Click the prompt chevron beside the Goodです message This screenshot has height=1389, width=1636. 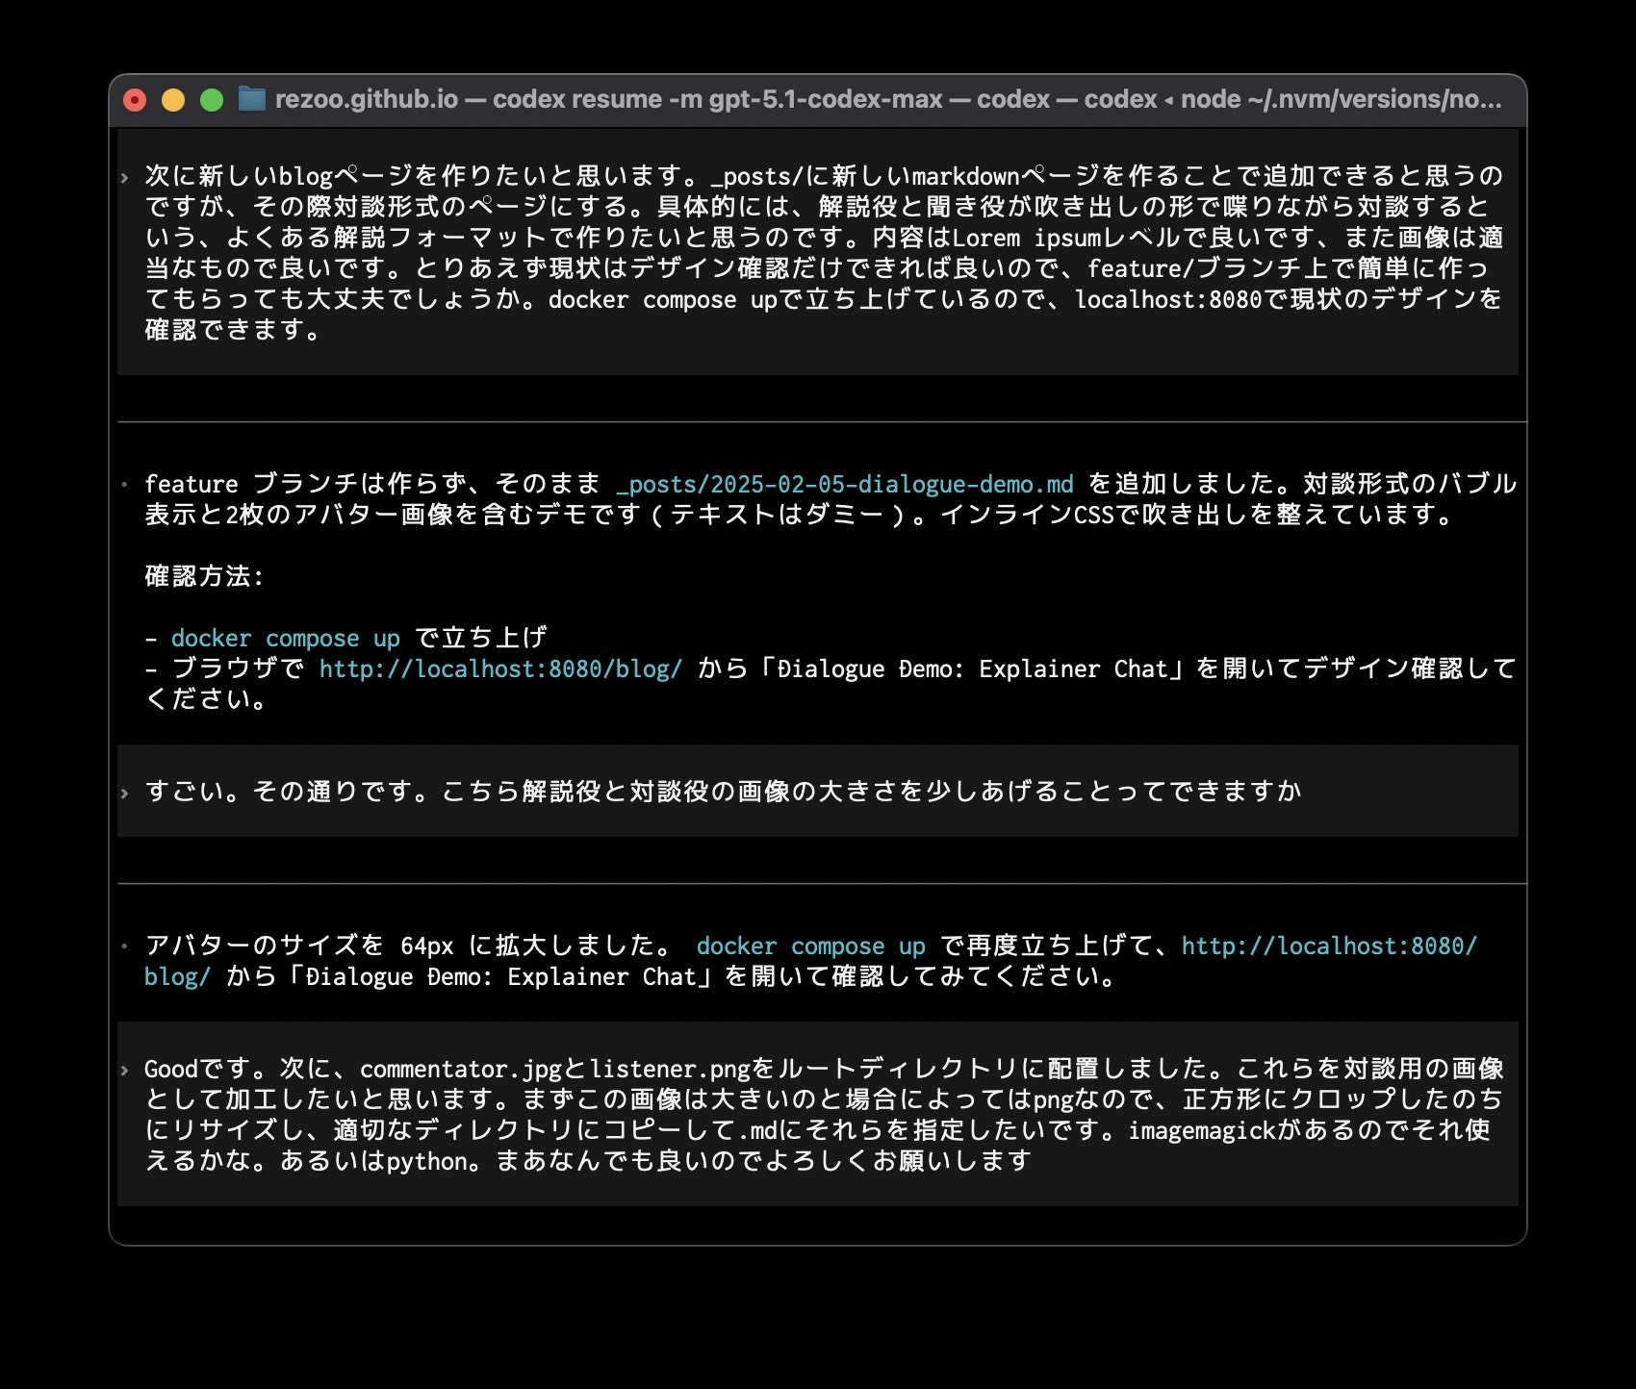(x=125, y=1070)
